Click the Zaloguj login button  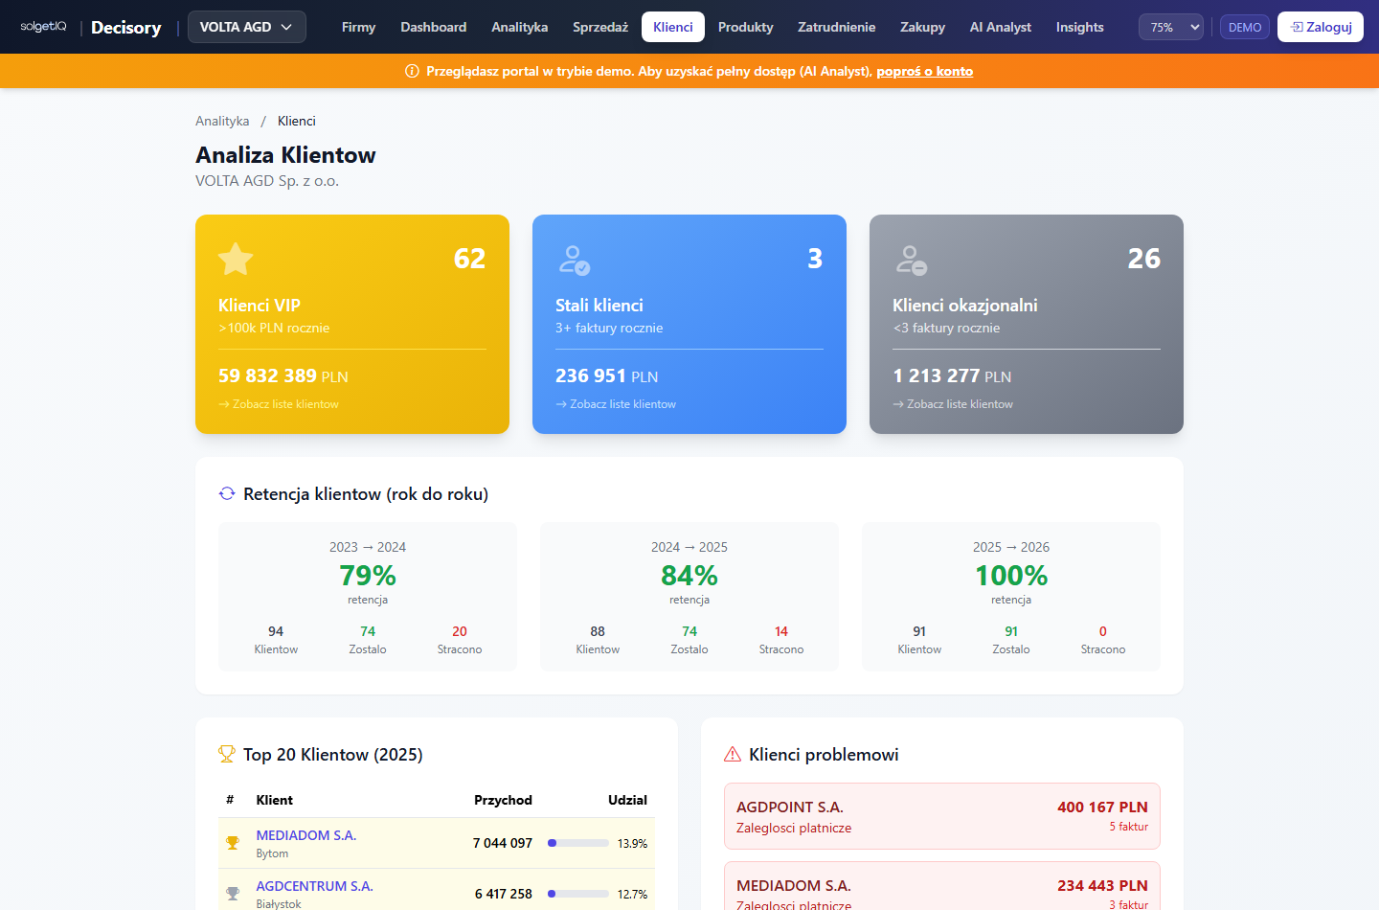(x=1321, y=27)
